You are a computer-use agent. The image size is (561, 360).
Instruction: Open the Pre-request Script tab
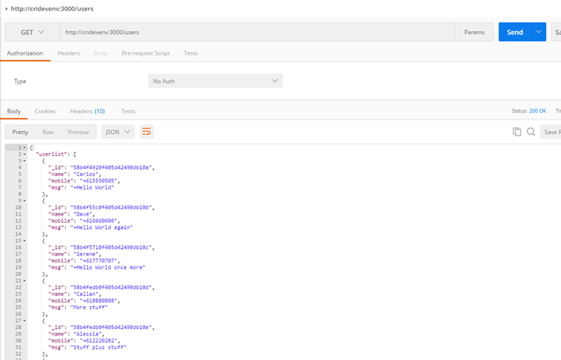146,53
